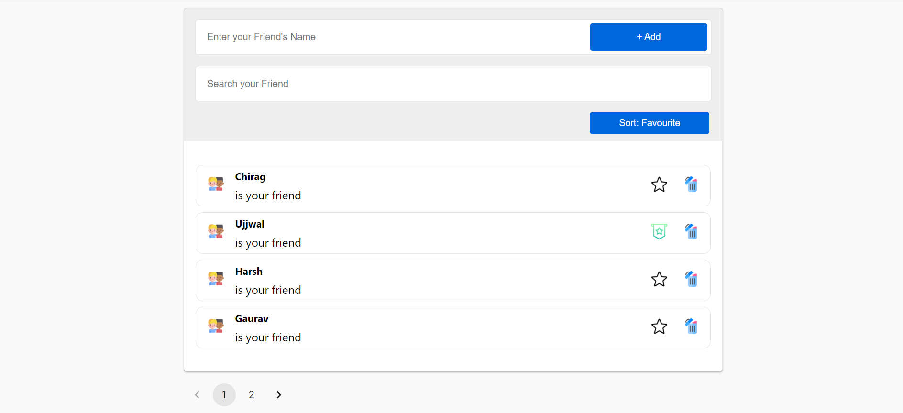Focus the Enter your Friend's Name field
The width and height of the screenshot is (903, 413).
click(393, 37)
